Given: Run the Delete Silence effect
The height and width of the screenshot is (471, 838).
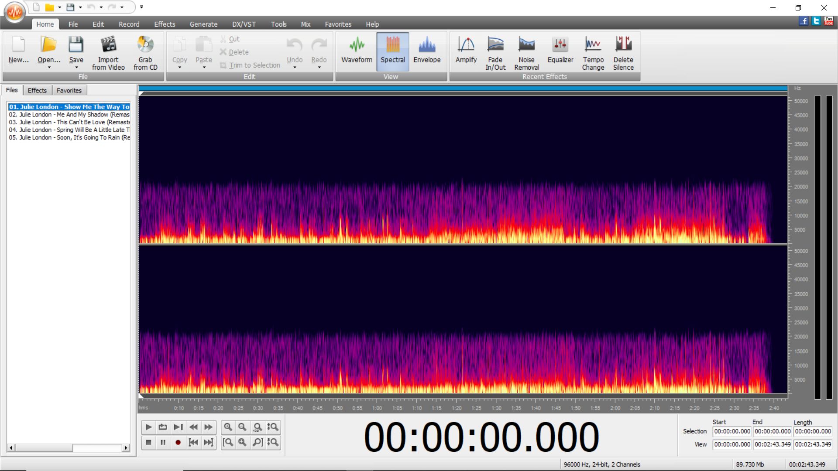Looking at the screenshot, I should 623,53.
